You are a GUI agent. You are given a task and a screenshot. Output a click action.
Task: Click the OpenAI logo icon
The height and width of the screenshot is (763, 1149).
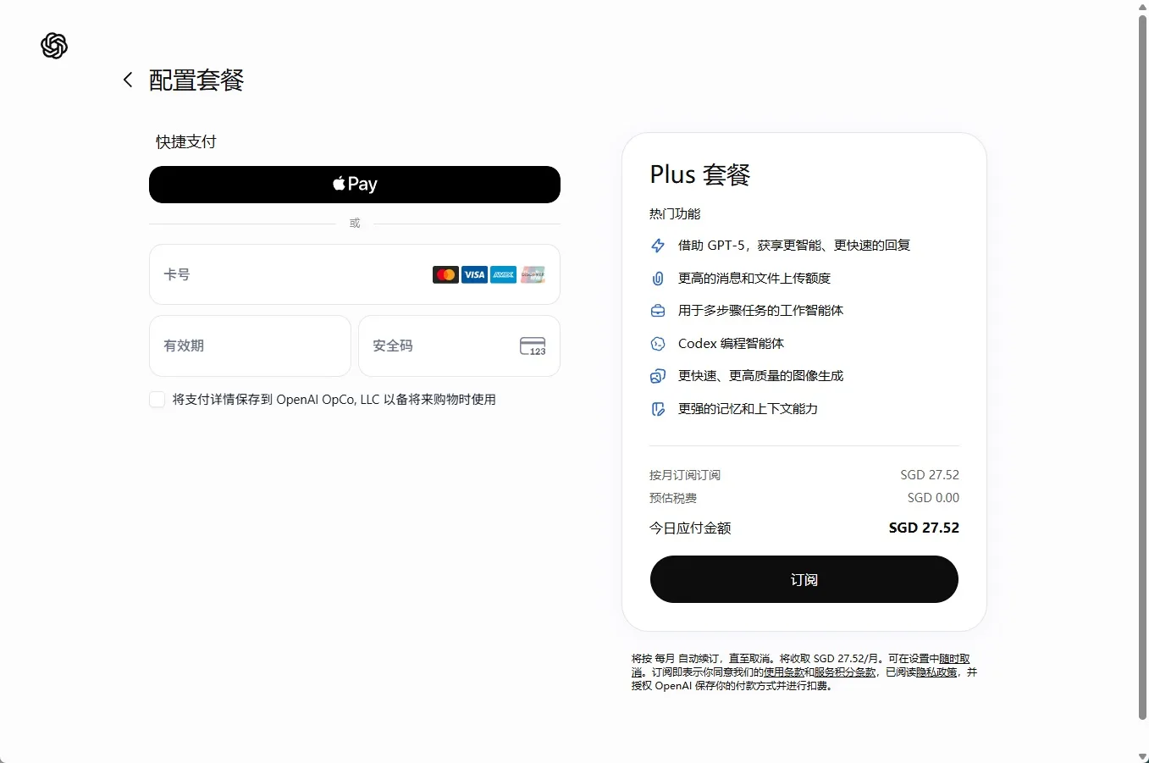pos(54,46)
